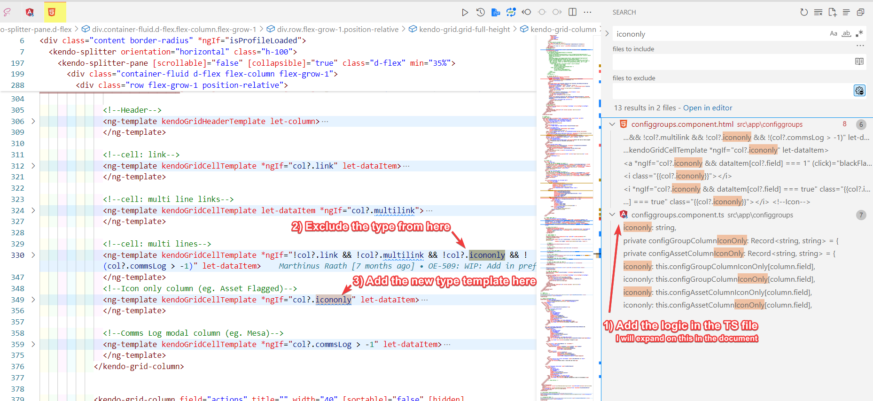
Task: Clear the search results
Action: click(818, 12)
